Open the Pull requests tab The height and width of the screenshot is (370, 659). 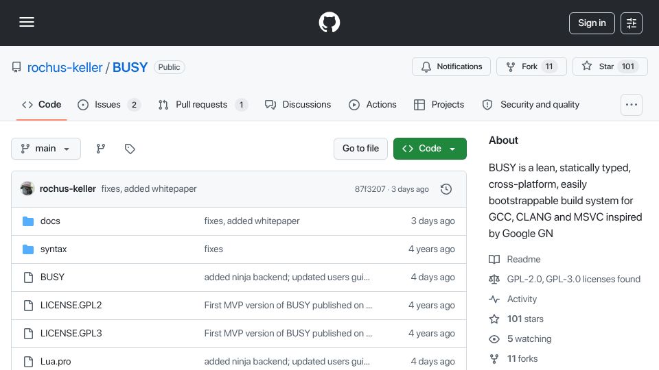point(203,104)
